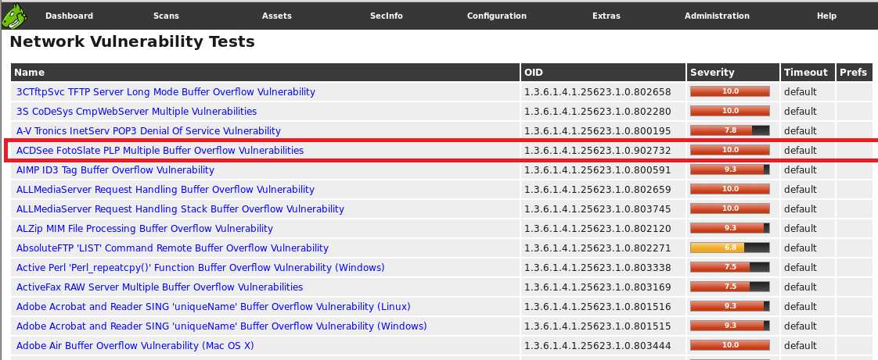Open the Assets menu

pos(276,16)
